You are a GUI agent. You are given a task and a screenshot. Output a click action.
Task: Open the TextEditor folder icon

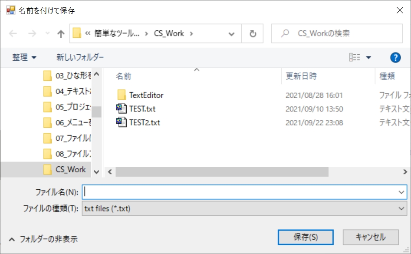coord(122,95)
